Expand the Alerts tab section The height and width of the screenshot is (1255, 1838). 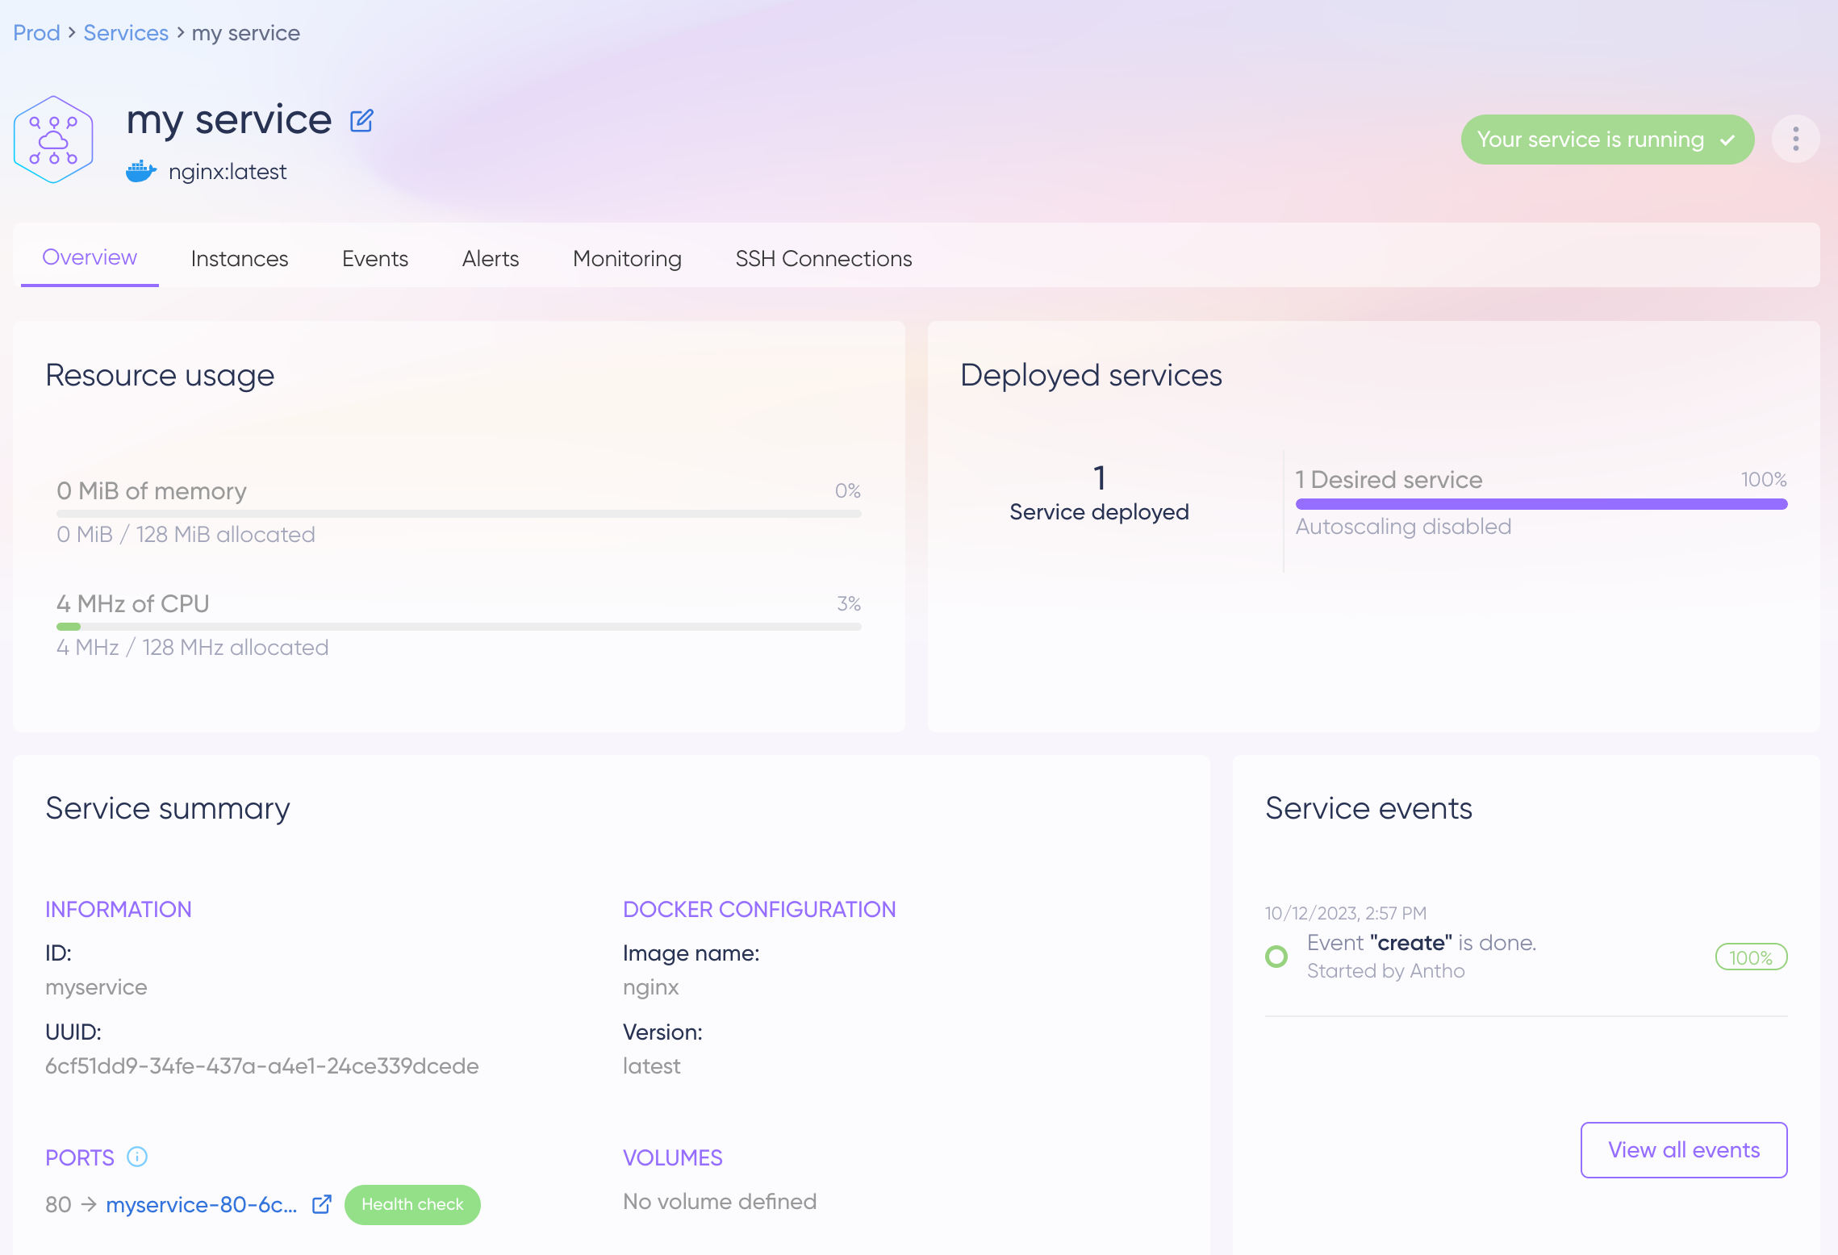491,256
